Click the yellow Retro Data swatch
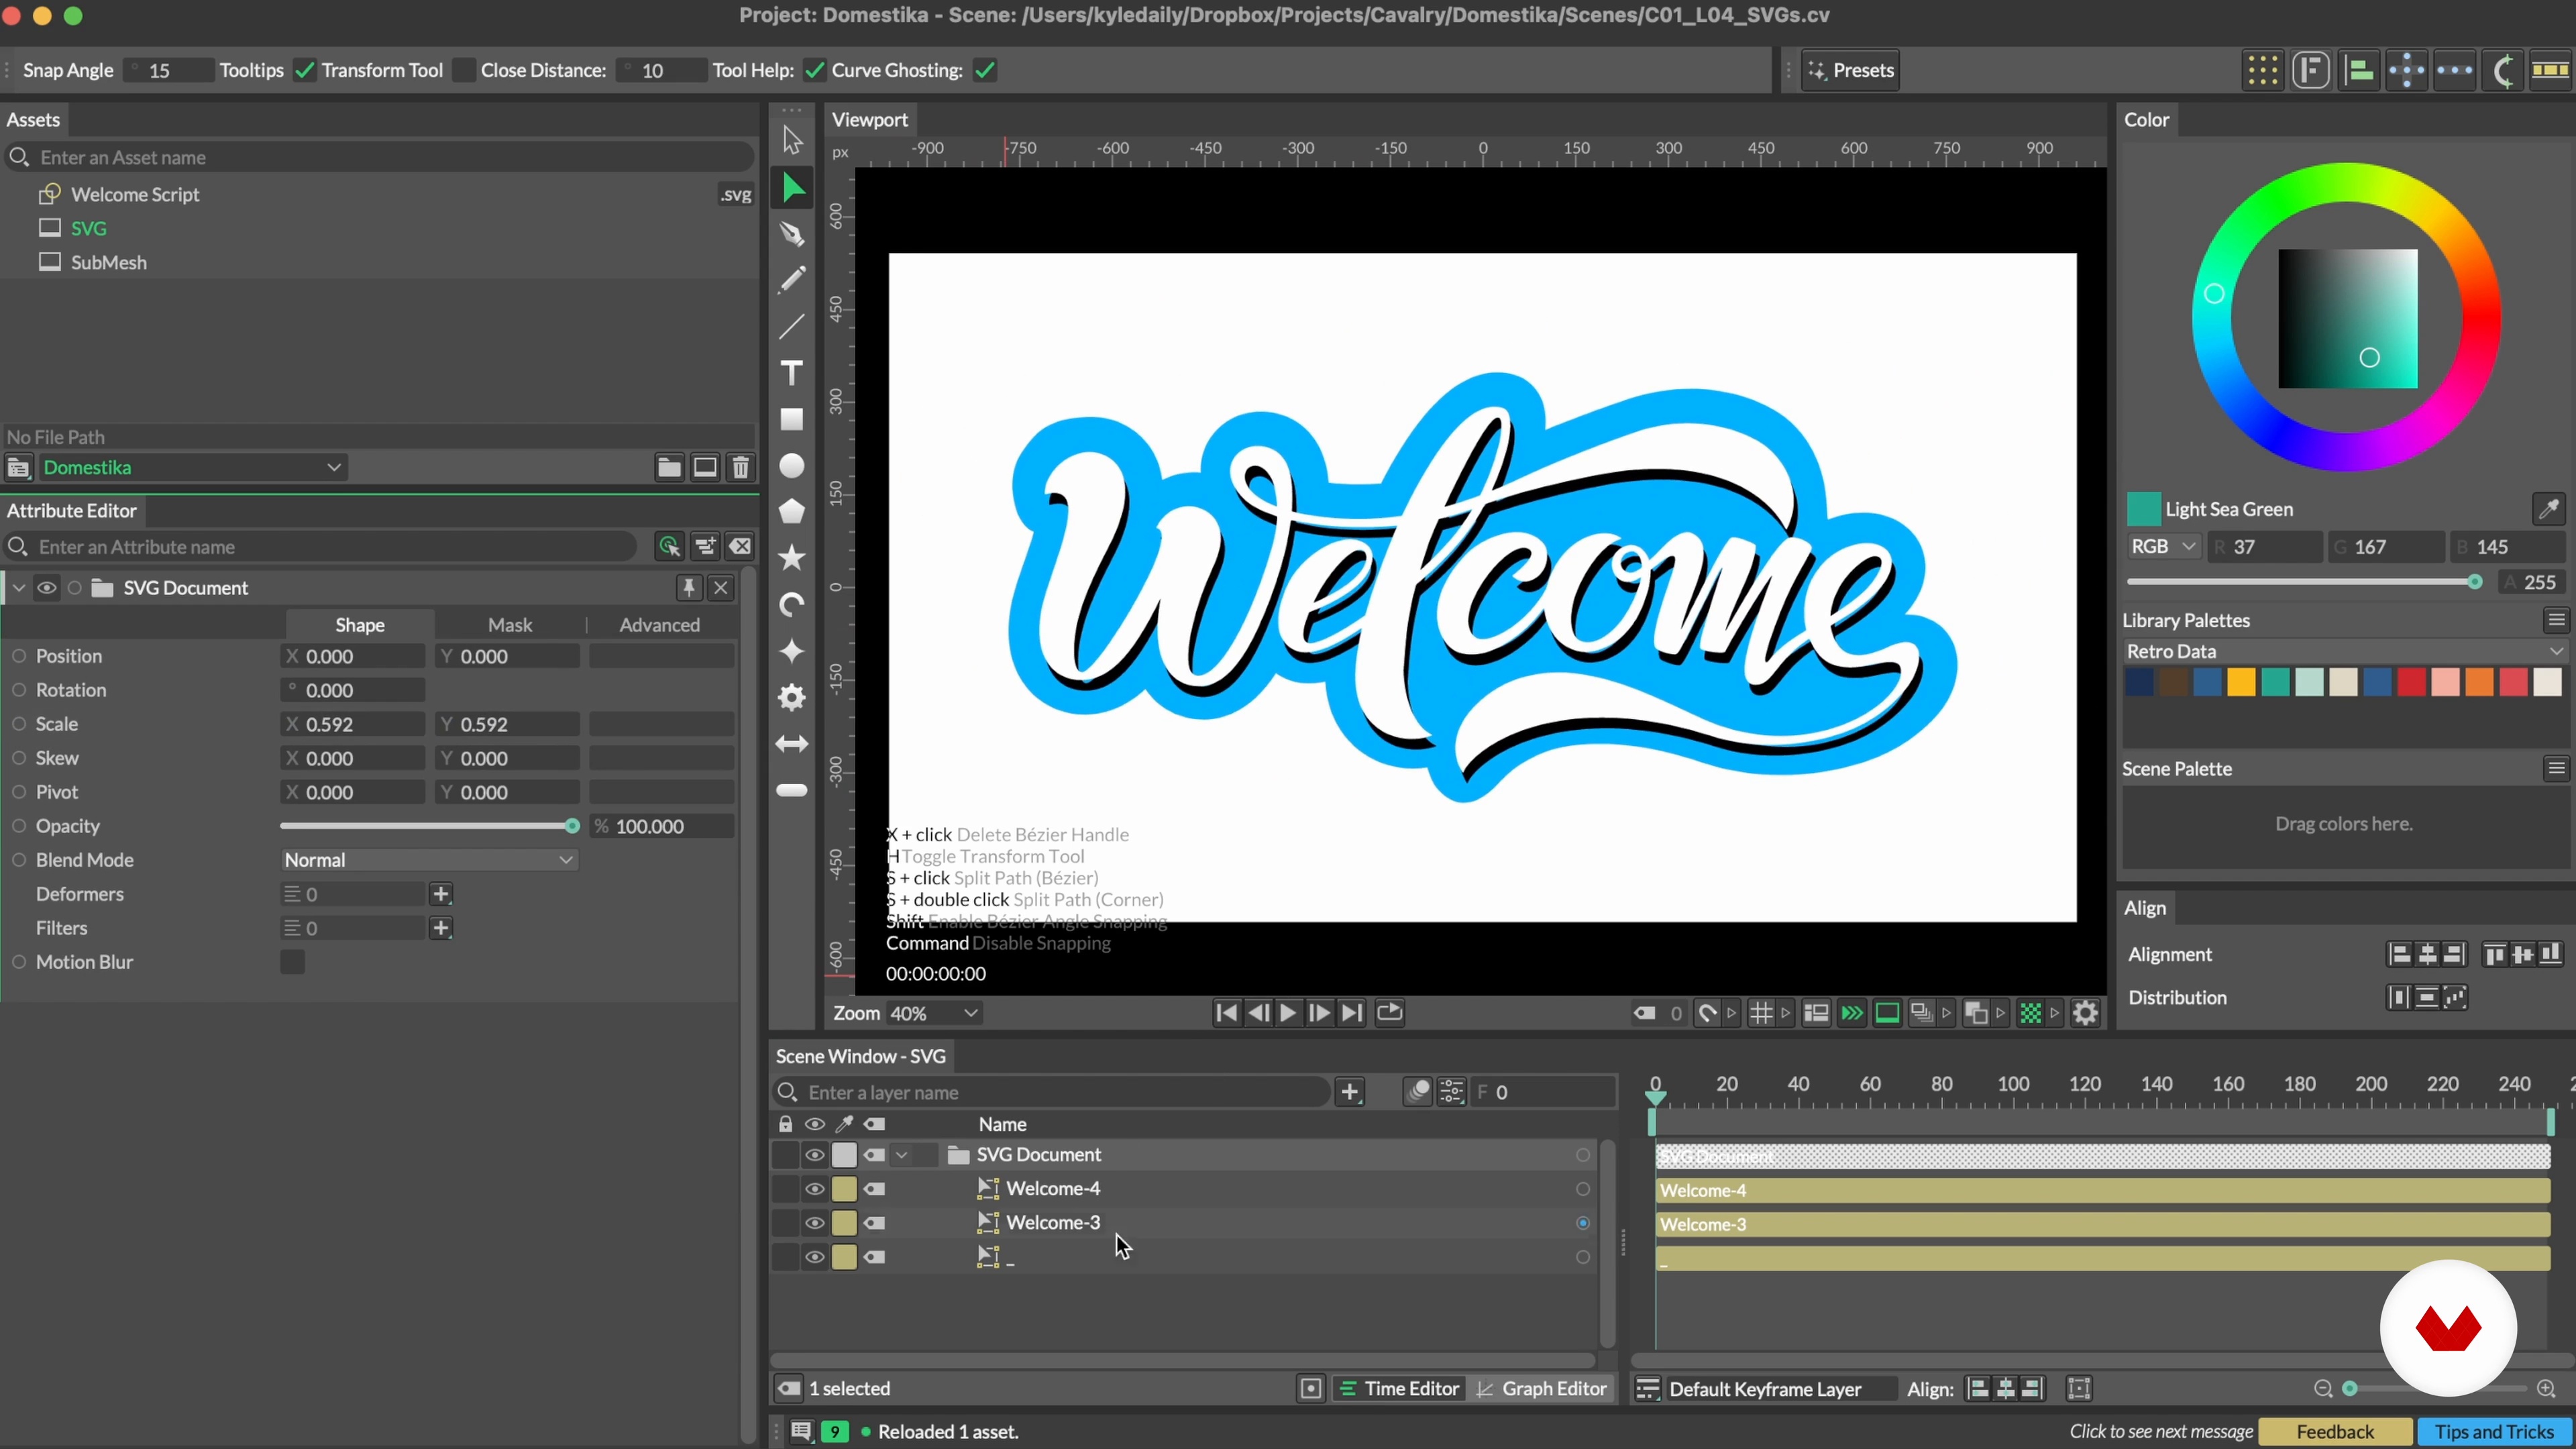Viewport: 2576px width, 1449px height. pyautogui.click(x=2241, y=683)
